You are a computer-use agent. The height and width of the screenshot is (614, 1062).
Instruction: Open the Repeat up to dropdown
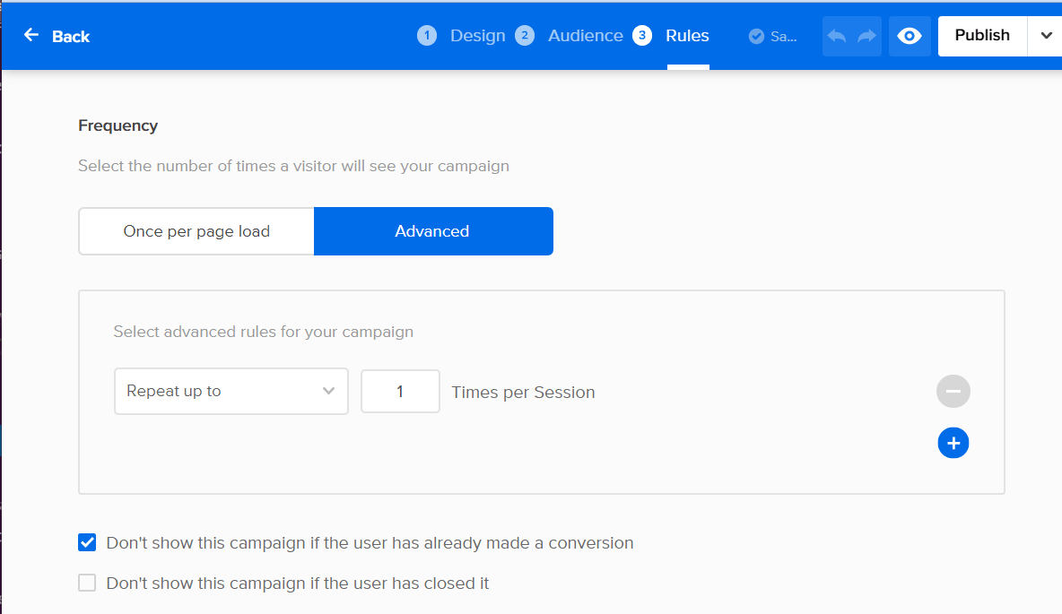(x=231, y=392)
